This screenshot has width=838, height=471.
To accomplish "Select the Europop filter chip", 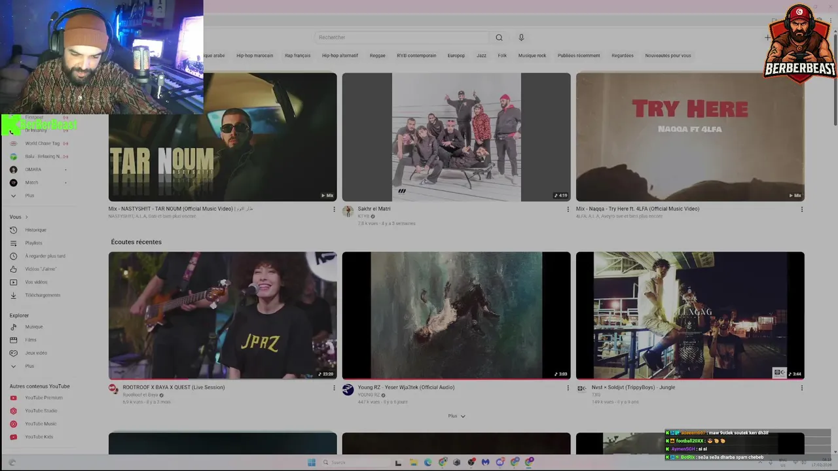I will point(456,56).
